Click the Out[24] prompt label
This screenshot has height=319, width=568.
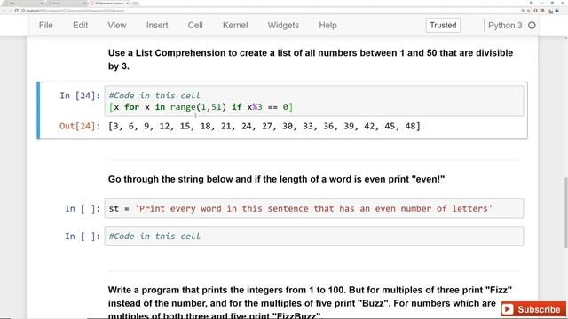pos(80,126)
